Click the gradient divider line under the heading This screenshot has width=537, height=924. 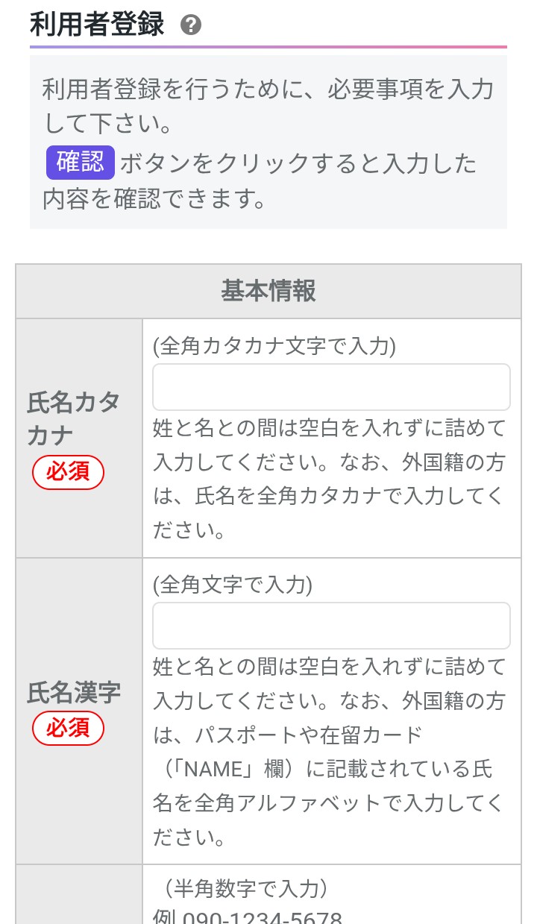tap(268, 47)
